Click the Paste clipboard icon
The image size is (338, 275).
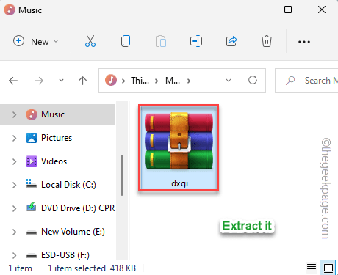click(x=161, y=41)
